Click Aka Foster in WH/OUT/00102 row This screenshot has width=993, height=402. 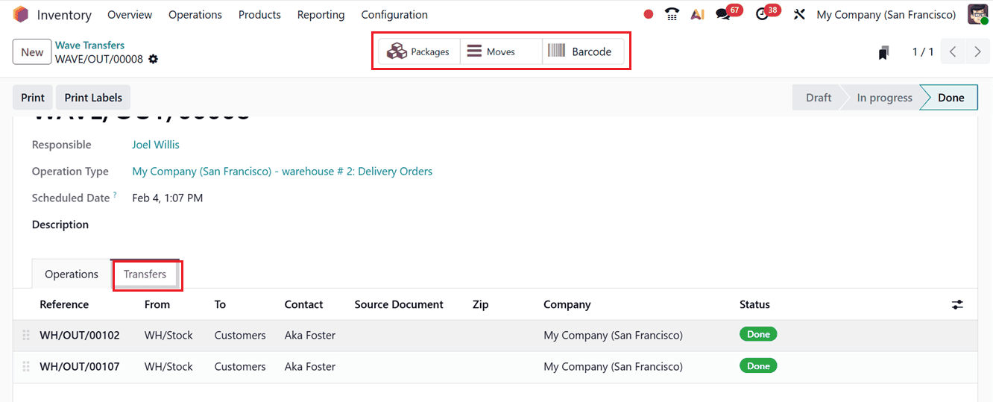tap(310, 336)
